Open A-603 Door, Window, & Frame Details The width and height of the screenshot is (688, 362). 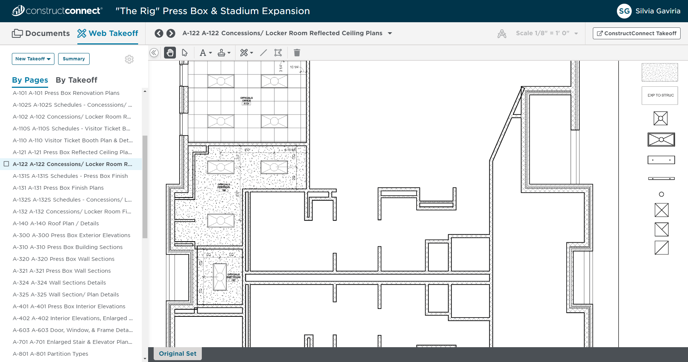coord(73,330)
